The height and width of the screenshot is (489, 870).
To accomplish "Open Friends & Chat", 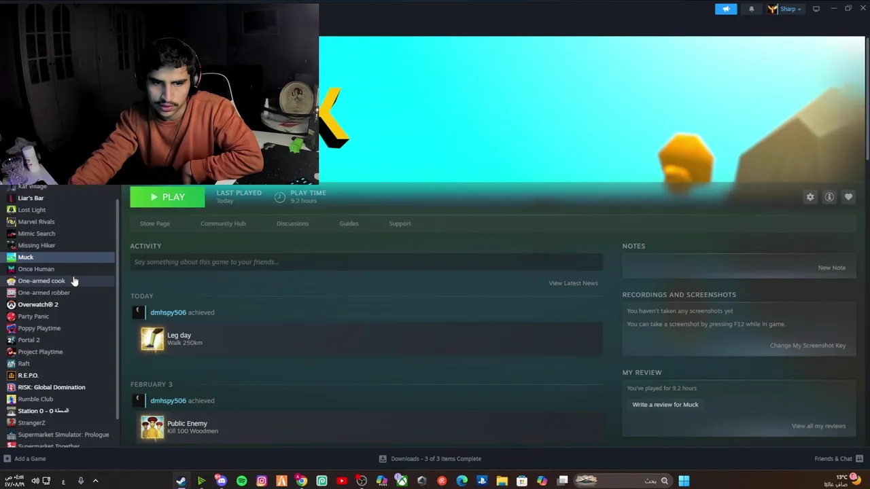I will (x=839, y=459).
